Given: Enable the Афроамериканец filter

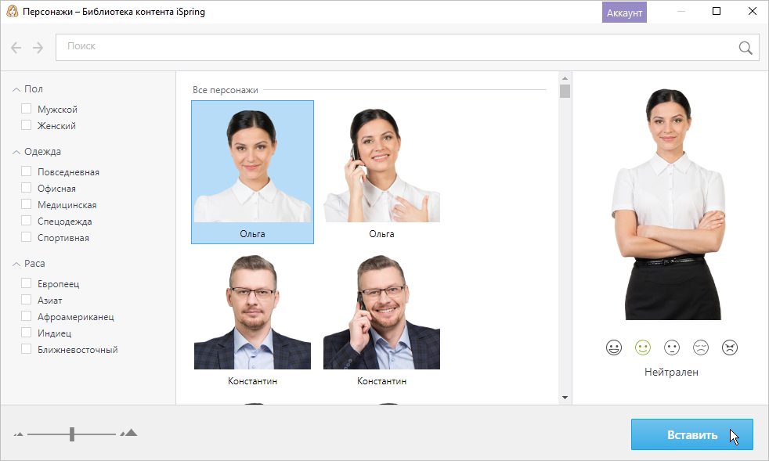Looking at the screenshot, I should 27,316.
